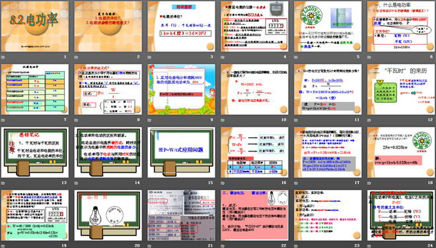
Task: Preview animations via star under slide 17
Action: (x=296, y=183)
